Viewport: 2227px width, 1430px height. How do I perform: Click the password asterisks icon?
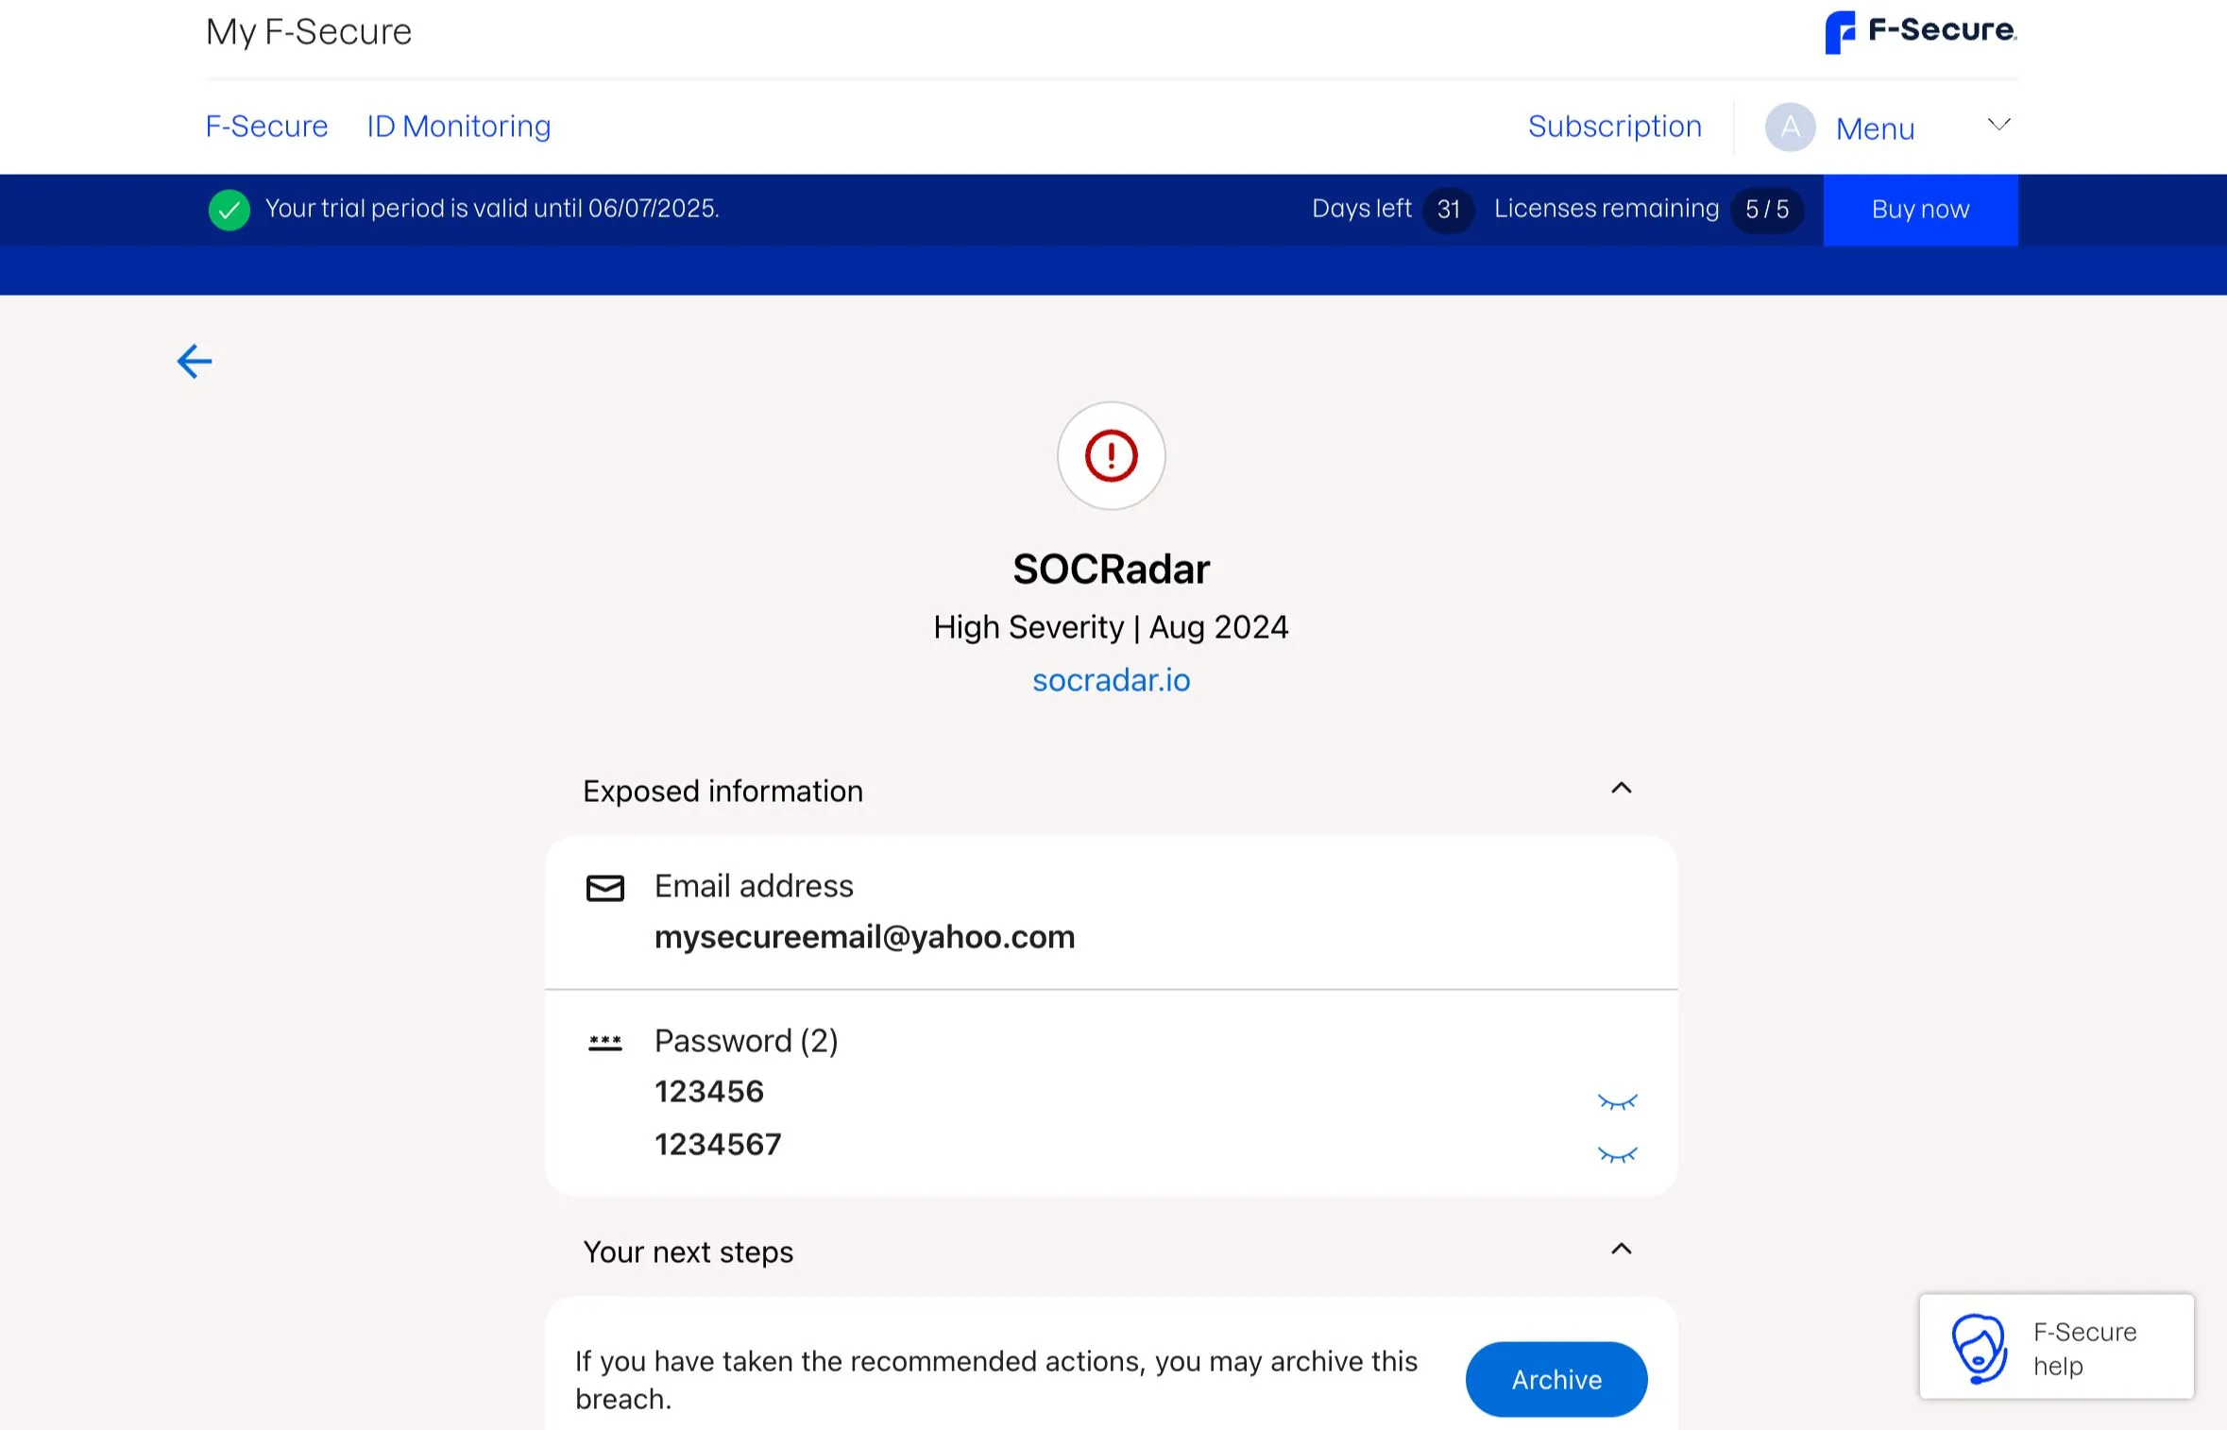pos(604,1043)
